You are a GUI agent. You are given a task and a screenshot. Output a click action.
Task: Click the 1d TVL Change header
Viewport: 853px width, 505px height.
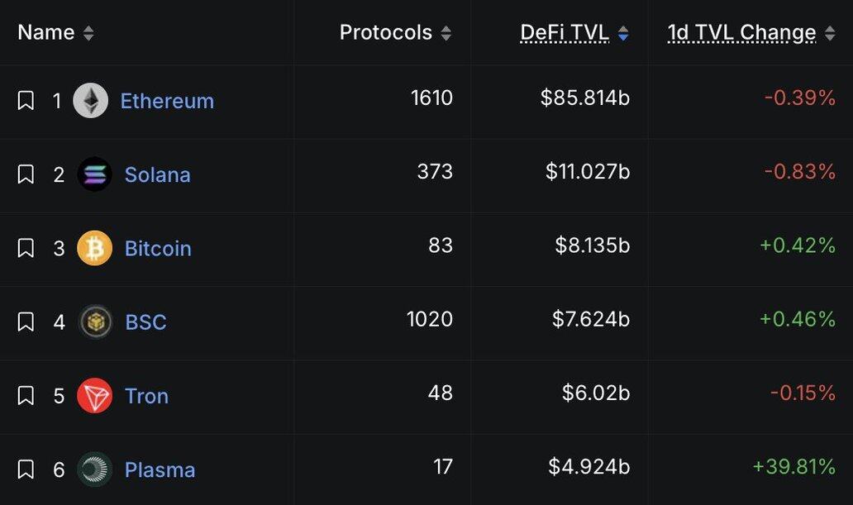742,33
